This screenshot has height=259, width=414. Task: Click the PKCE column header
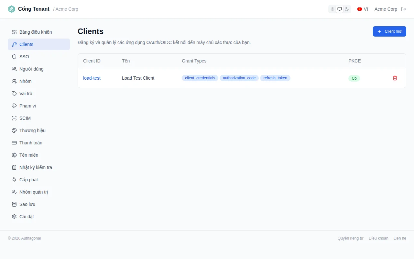pyautogui.click(x=354, y=61)
